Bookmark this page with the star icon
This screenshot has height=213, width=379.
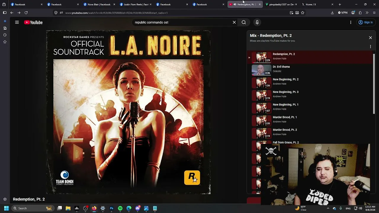click(303, 13)
